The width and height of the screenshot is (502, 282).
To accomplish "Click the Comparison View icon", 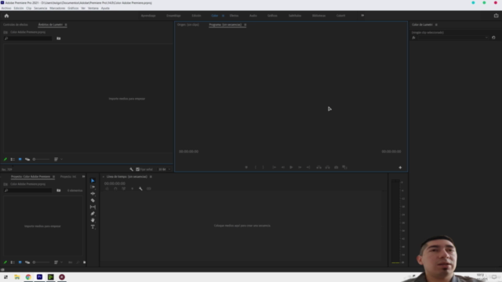I will (345, 167).
